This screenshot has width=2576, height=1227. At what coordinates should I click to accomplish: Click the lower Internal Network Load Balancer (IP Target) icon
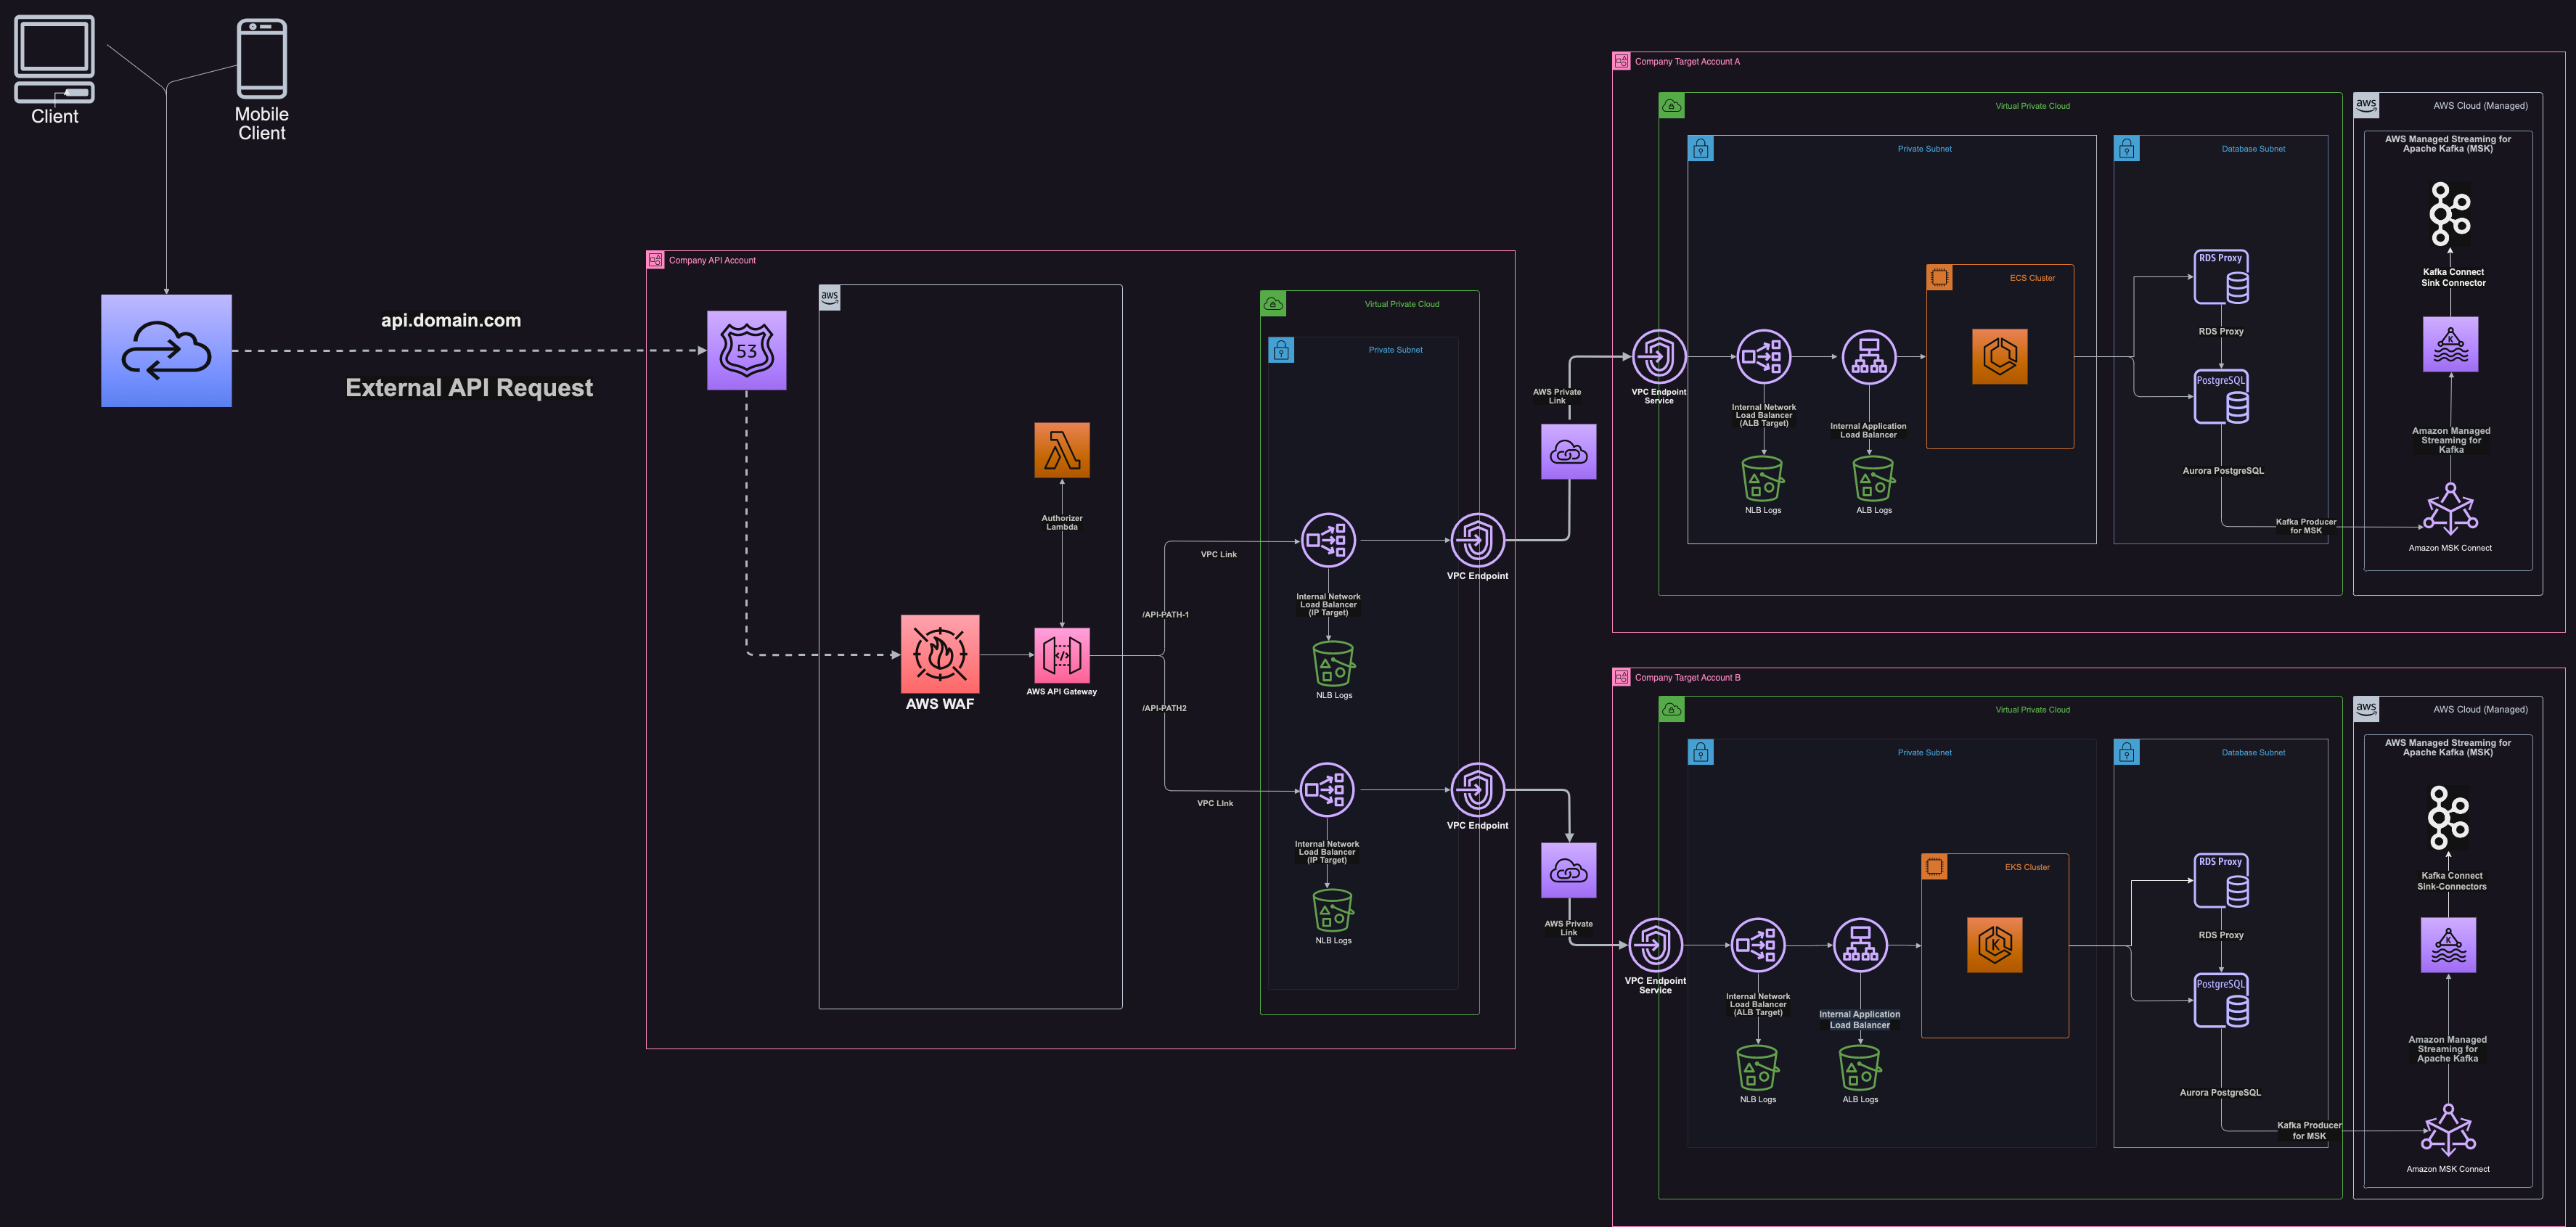pyautogui.click(x=1327, y=790)
